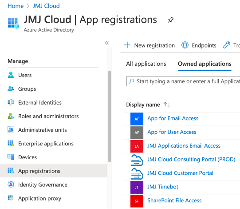Click the Home breadcrumb link
The height and width of the screenshot is (209, 240).
16,6
